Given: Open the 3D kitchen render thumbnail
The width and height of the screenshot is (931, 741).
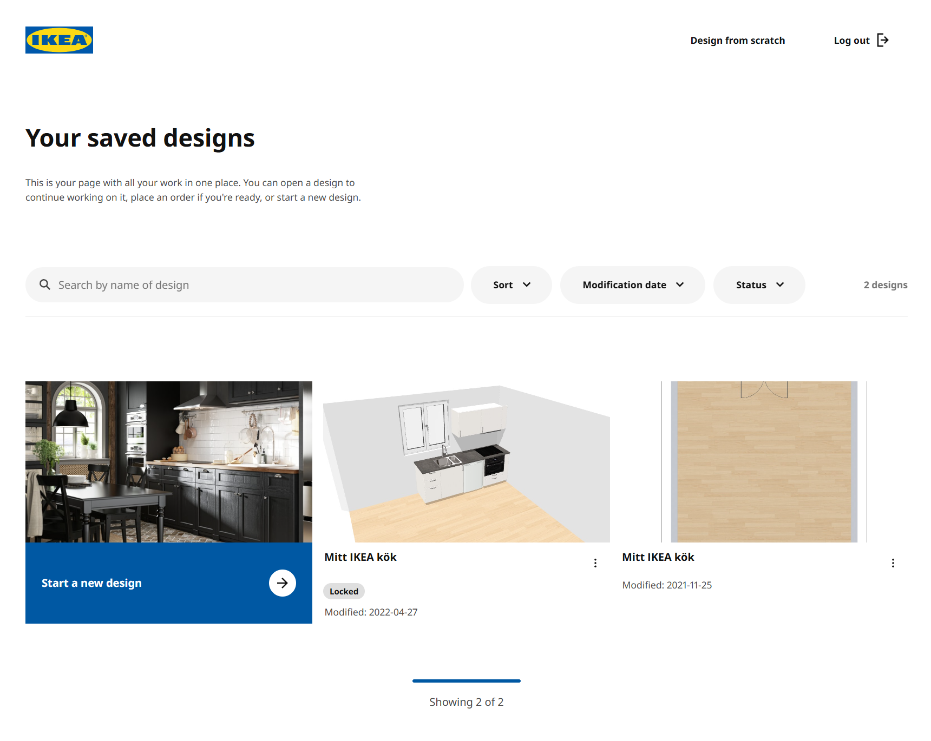Looking at the screenshot, I should click(466, 462).
